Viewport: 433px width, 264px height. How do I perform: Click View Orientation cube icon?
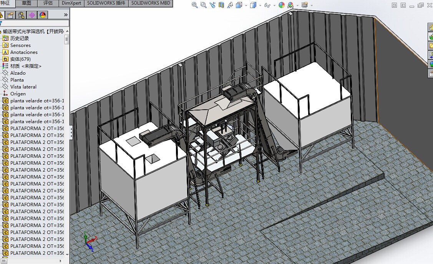point(239,5)
